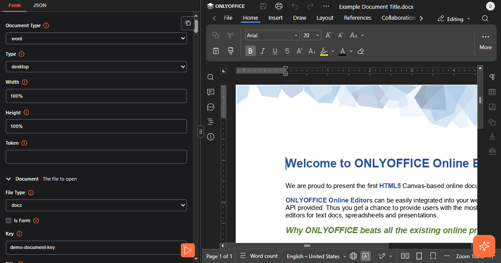The height and width of the screenshot is (263, 501).
Task: Click the Copy style paintbrush icon
Action: tap(231, 51)
